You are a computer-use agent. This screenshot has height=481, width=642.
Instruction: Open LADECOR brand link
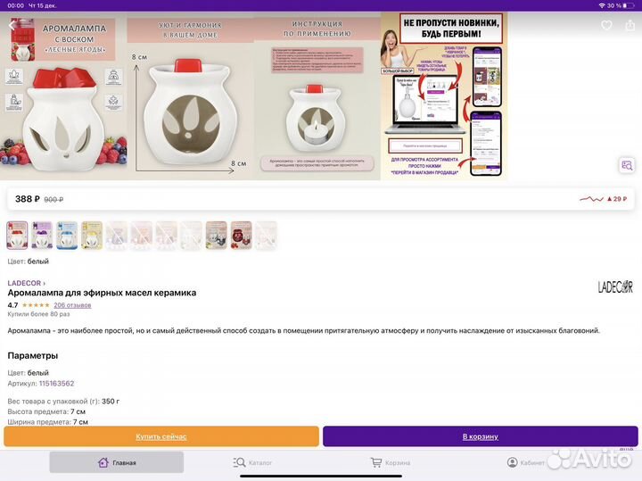26,283
